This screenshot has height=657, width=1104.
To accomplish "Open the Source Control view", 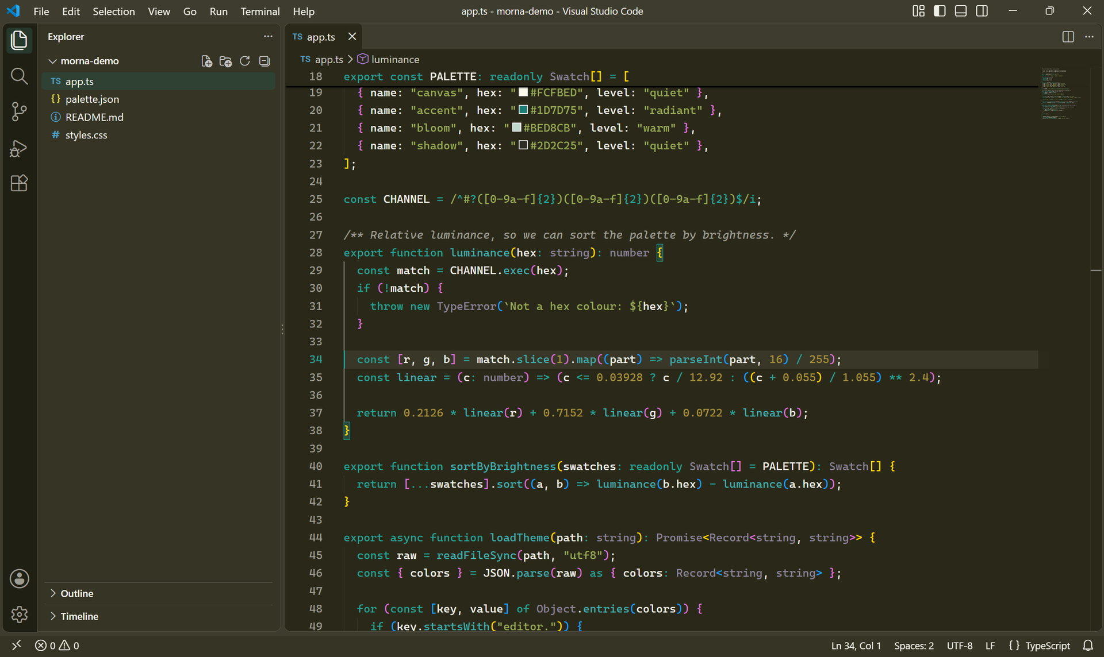I will pyautogui.click(x=19, y=111).
